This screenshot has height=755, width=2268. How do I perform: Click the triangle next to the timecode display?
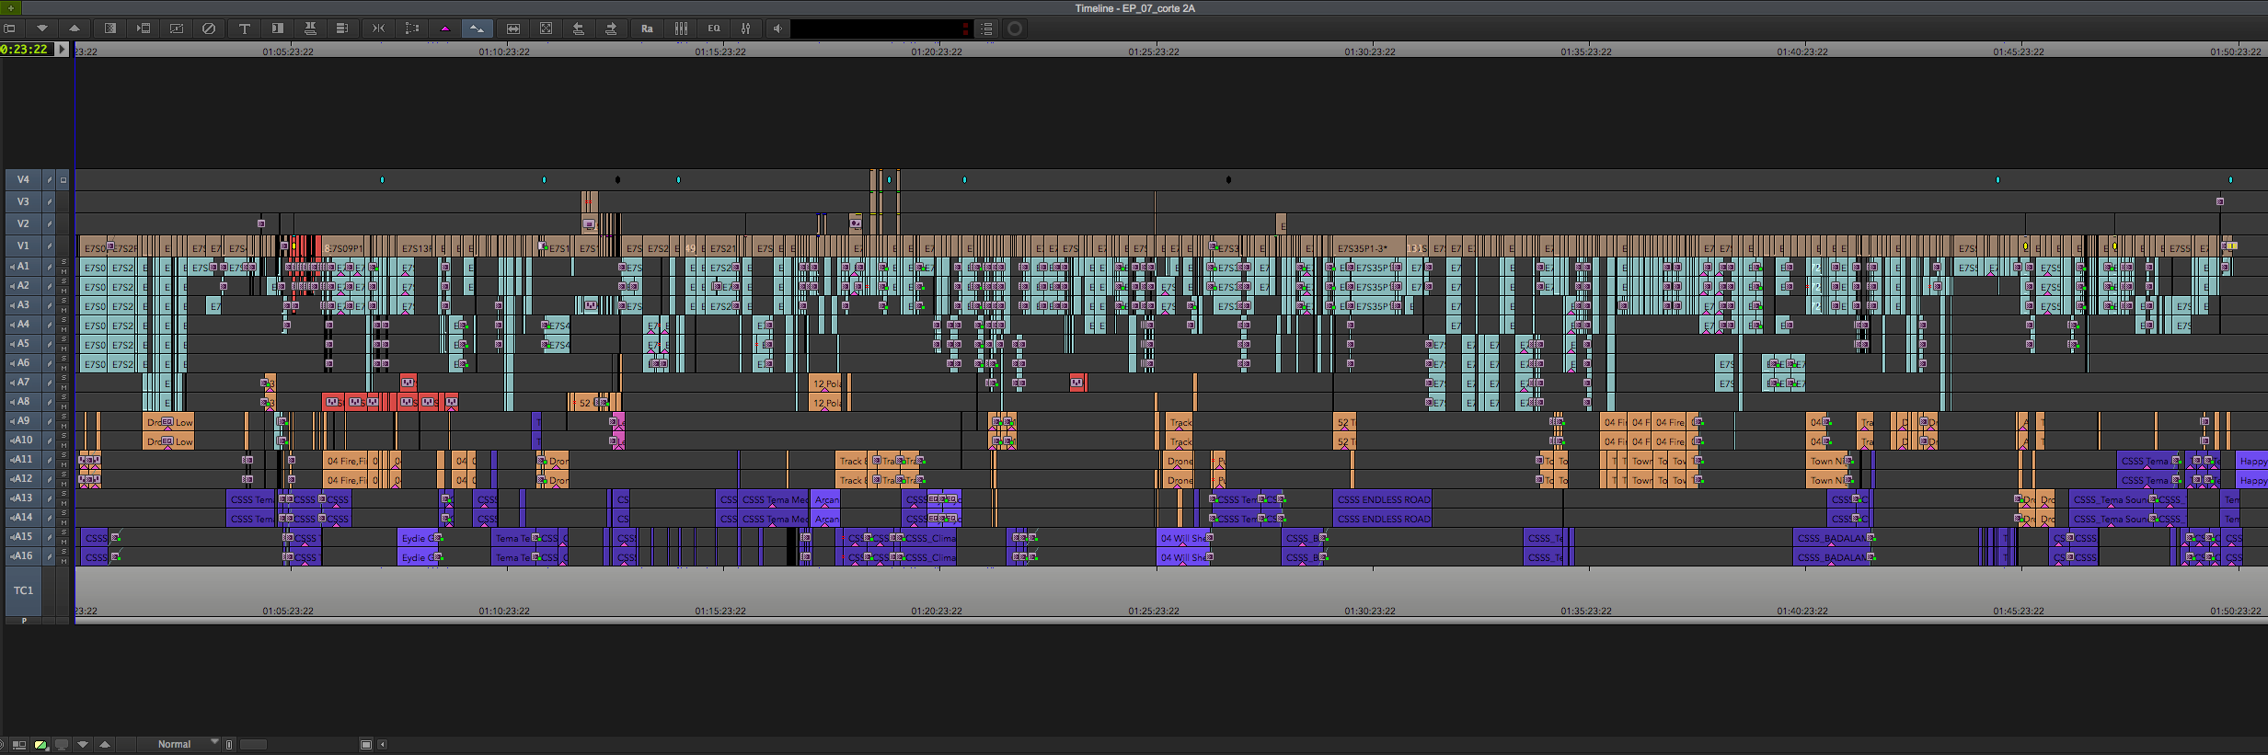(62, 49)
